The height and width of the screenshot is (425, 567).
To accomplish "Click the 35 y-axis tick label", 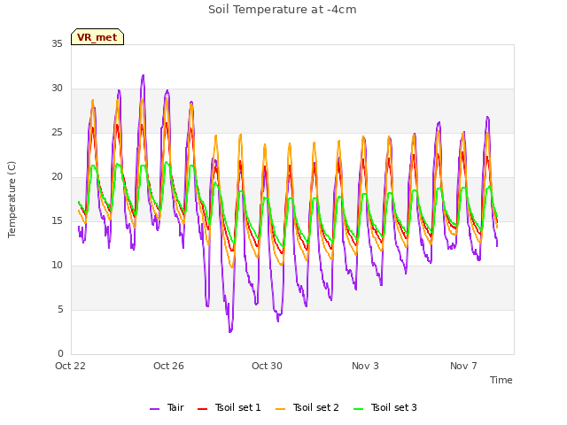I will 57,43.
